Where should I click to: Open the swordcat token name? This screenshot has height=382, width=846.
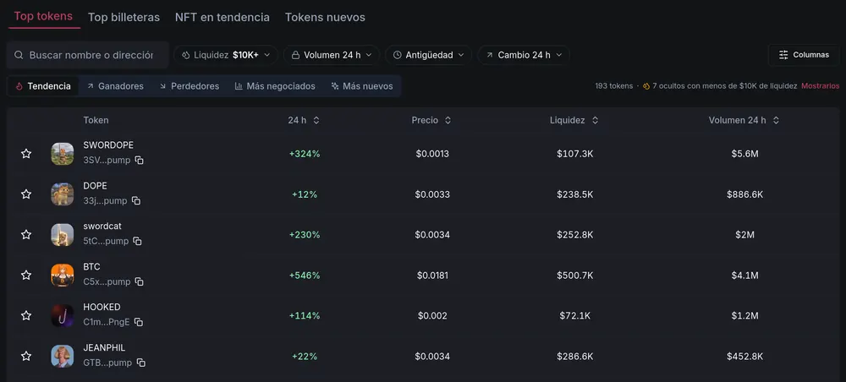[102, 226]
